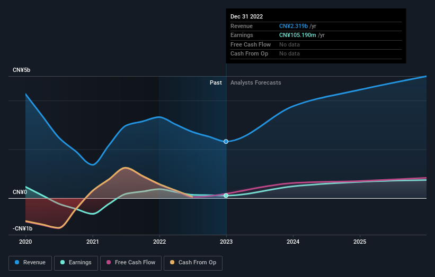
Task: Click the Revenue tooltip row label
Action: coord(242,26)
